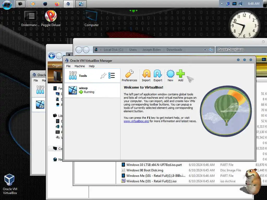Click the Disc Image File type cell
The width and height of the screenshot is (267, 200).
tap(230, 170)
